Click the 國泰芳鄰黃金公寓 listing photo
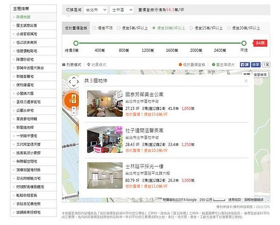Image resolution: width=280 pixels, height=225 pixels. point(105,104)
